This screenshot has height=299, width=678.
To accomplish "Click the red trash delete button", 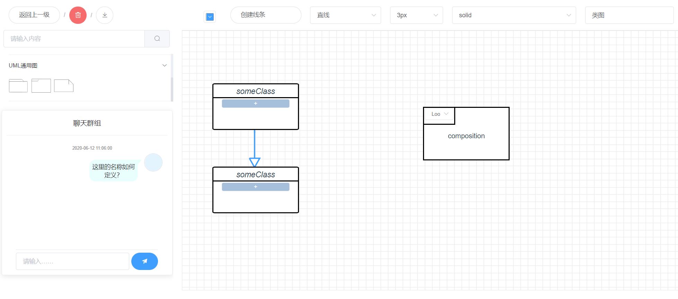I will 78,15.
